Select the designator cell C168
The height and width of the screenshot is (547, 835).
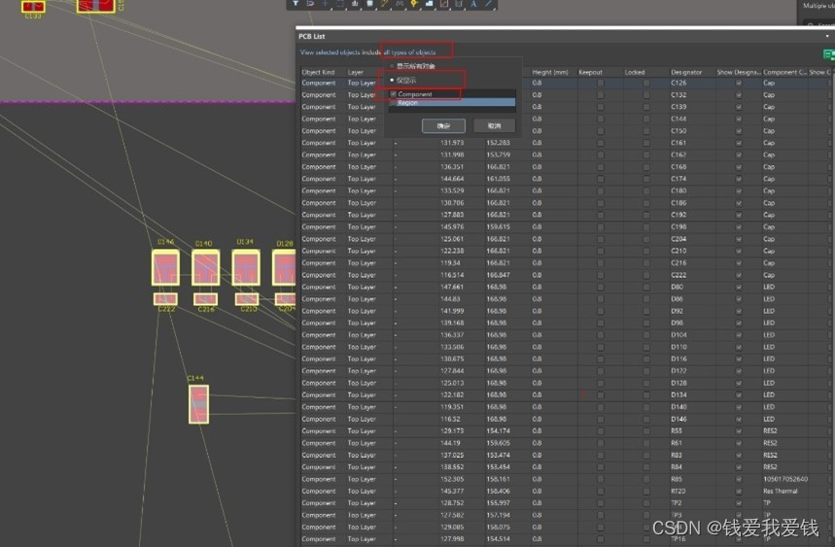[678, 167]
